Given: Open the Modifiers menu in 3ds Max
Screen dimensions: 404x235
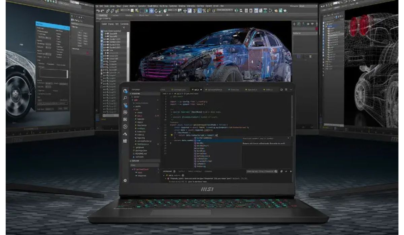Looking at the screenshot, I should coord(133,6).
